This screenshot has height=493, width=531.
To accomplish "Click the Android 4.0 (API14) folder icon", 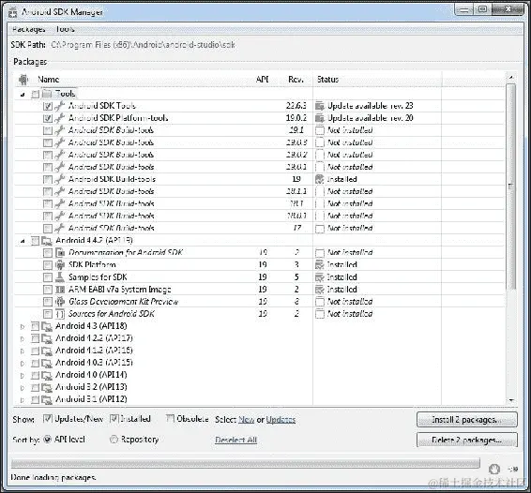I will coord(47,375).
